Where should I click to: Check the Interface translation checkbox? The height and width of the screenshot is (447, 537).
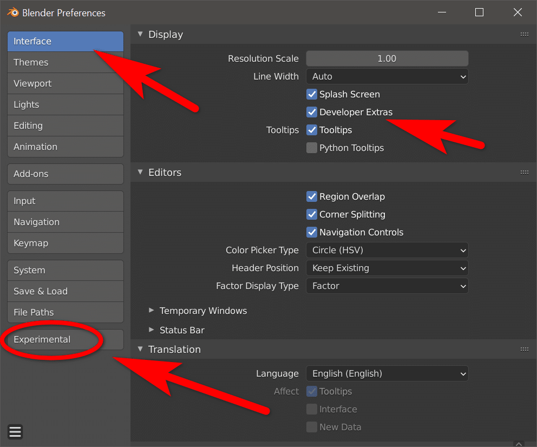click(x=312, y=409)
